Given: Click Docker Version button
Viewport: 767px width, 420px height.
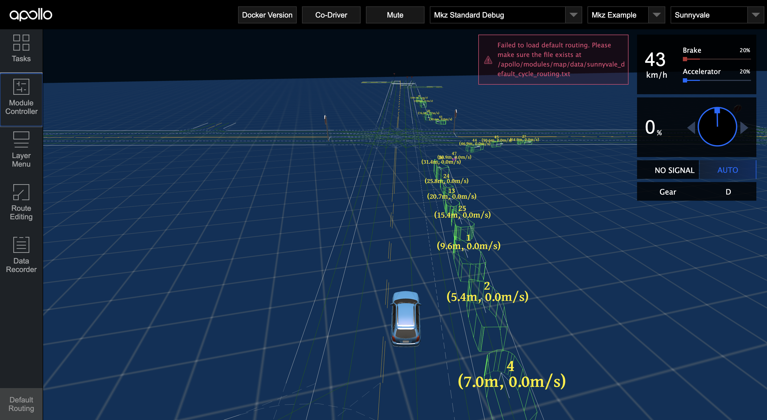Looking at the screenshot, I should pyautogui.click(x=267, y=15).
